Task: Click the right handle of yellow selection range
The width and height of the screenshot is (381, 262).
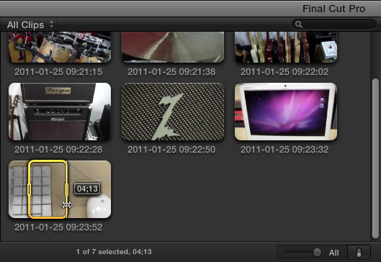Action: tap(66, 189)
